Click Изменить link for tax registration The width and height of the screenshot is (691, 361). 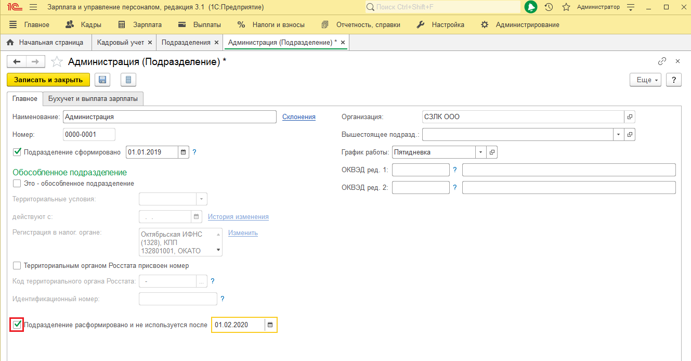coord(243,233)
